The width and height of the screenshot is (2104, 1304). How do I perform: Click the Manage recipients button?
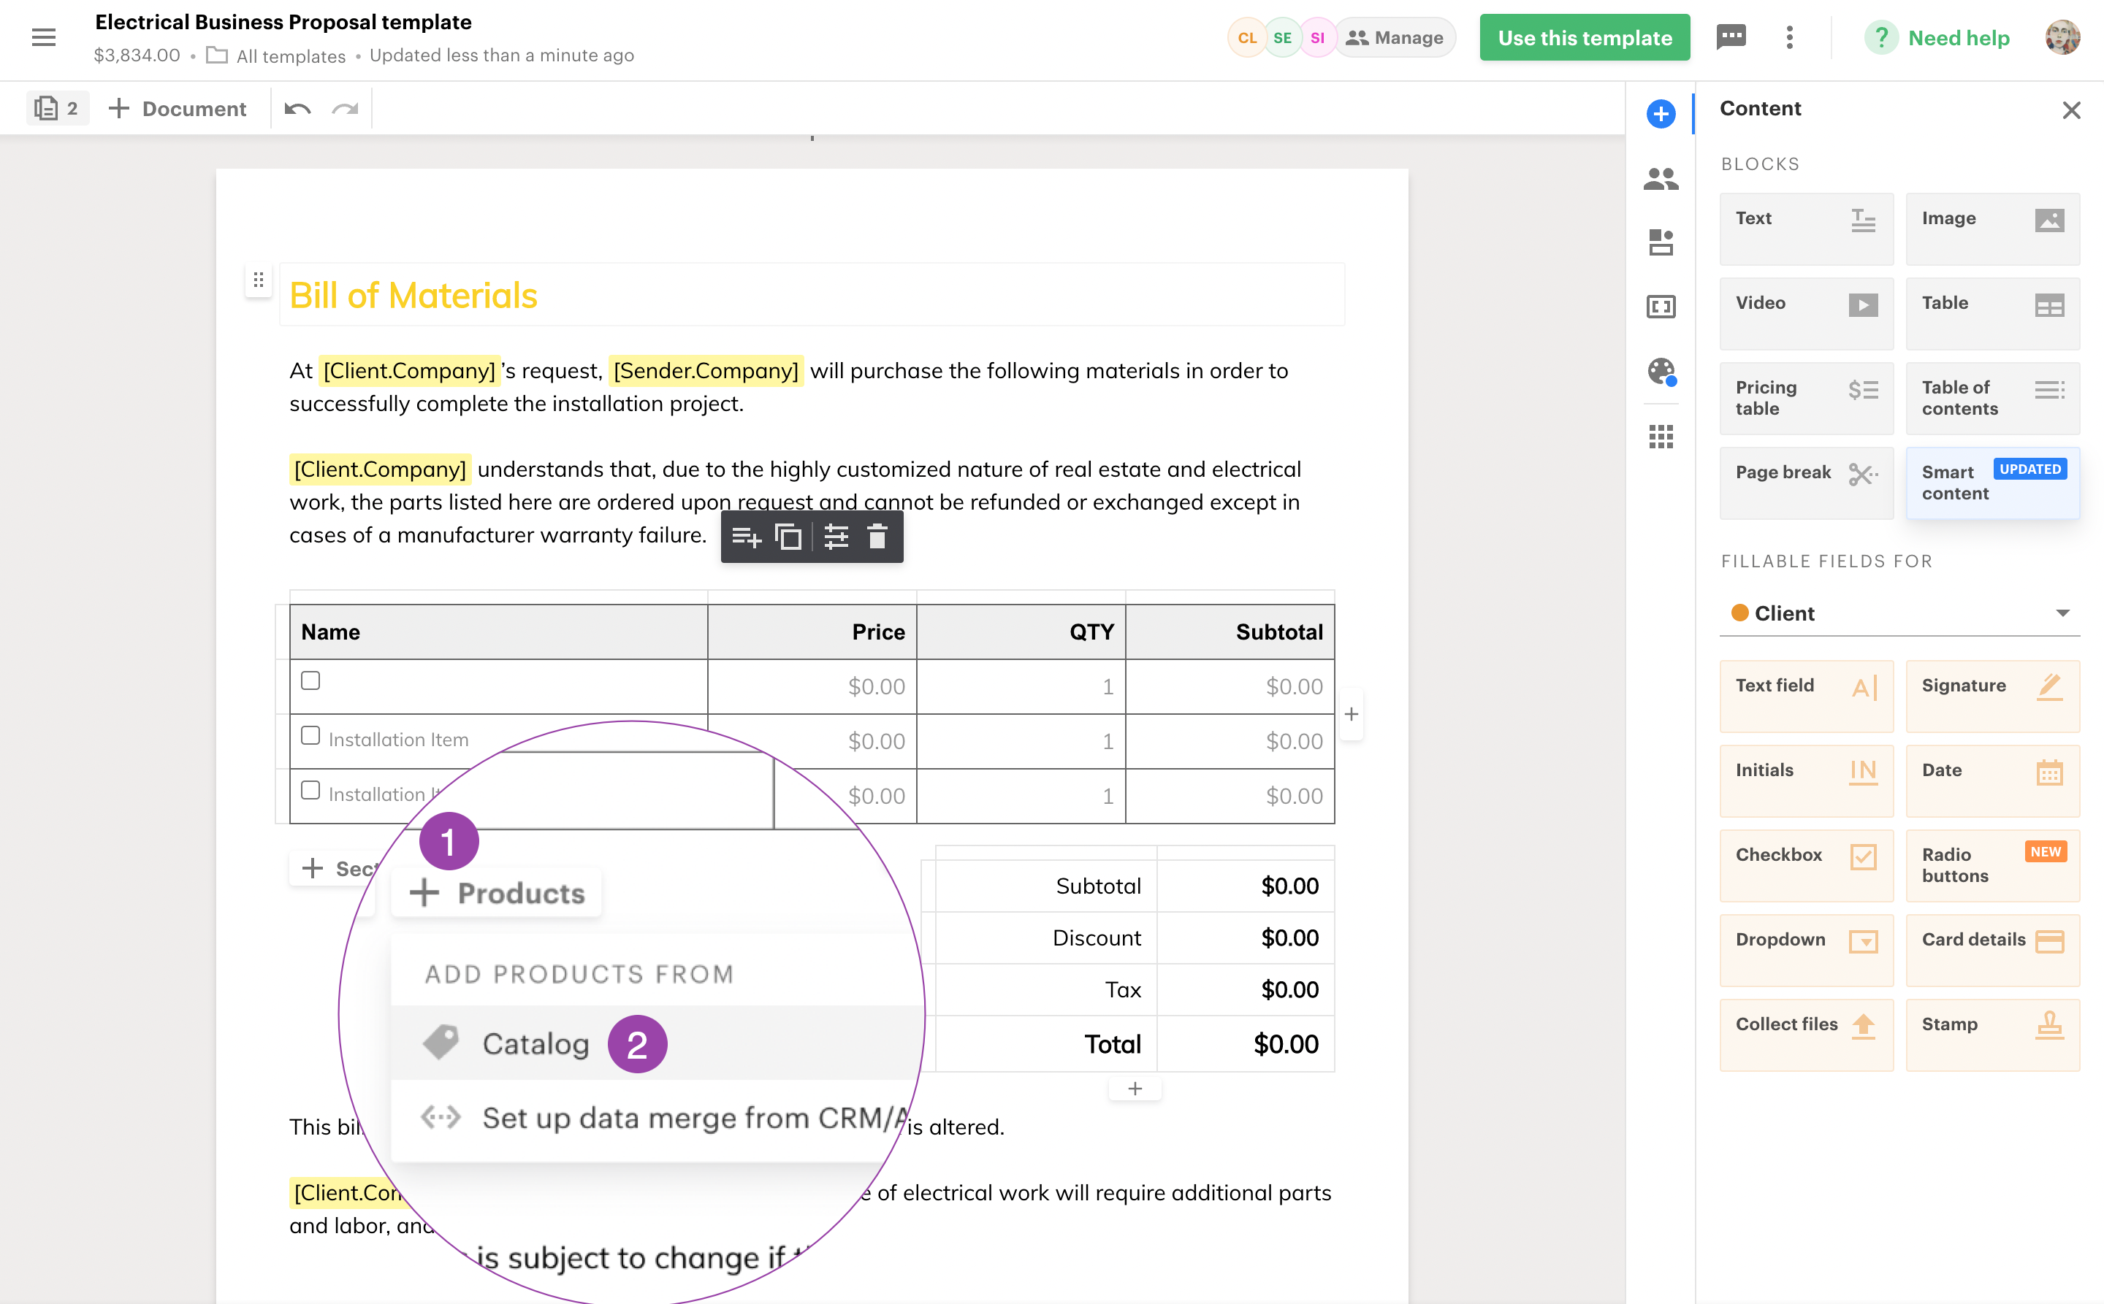point(1395,37)
